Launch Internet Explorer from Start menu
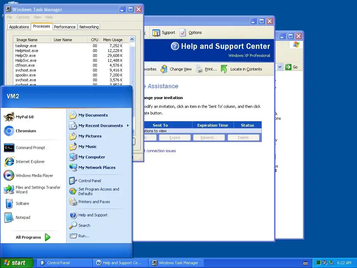 tap(24, 162)
